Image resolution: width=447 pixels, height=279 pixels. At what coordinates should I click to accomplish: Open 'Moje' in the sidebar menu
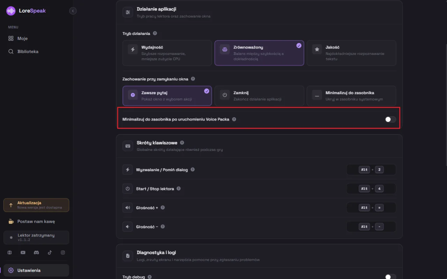click(x=36, y=38)
